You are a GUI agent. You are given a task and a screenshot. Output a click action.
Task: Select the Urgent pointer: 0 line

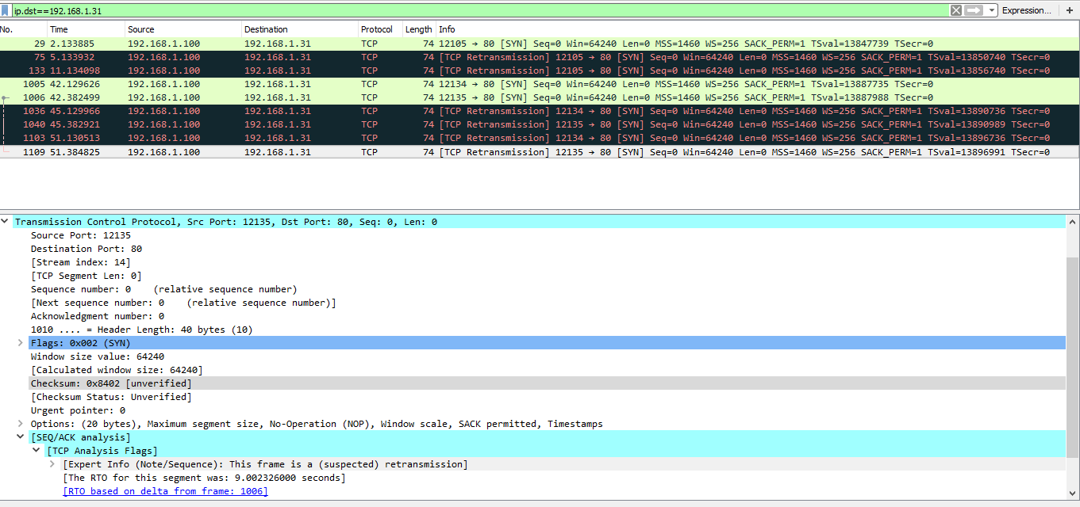78,410
